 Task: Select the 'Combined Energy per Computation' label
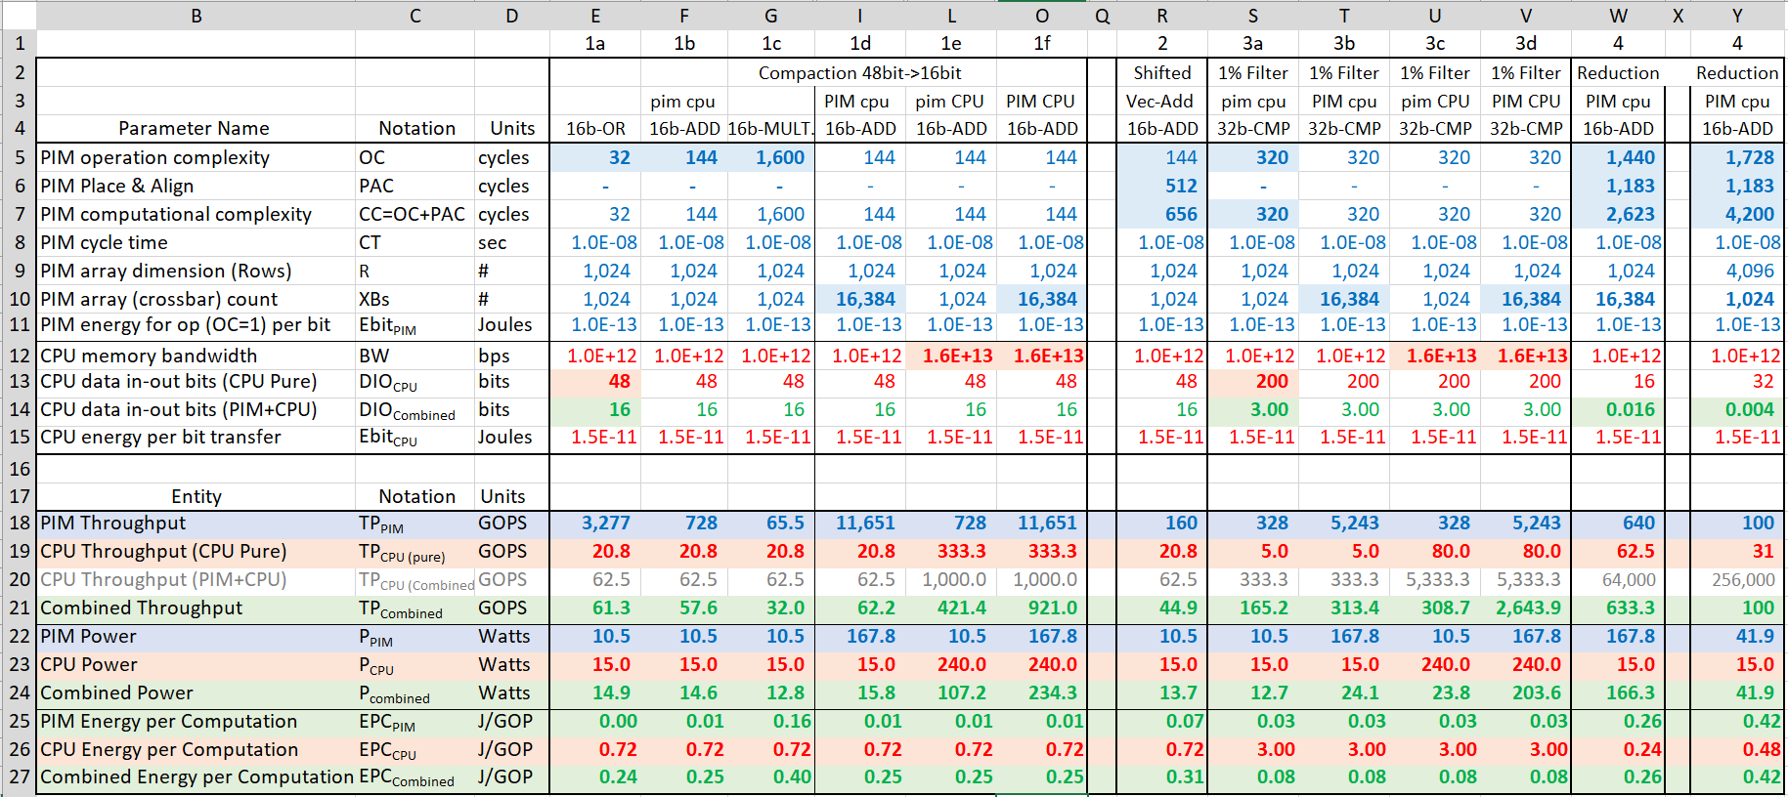196,777
